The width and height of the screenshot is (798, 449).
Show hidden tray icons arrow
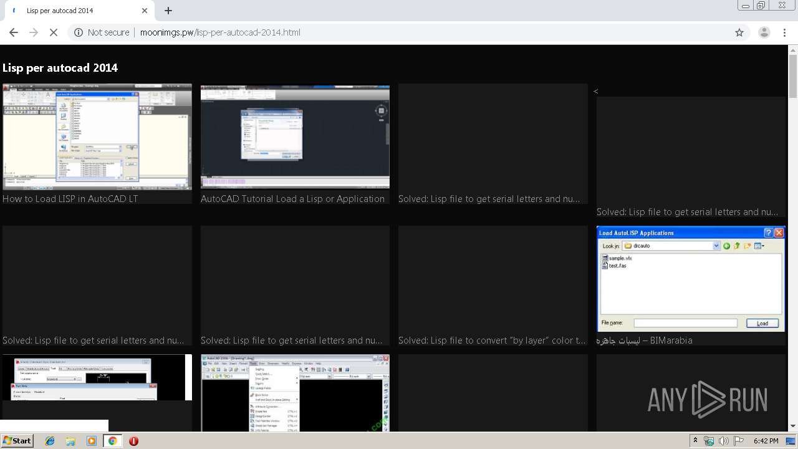pos(695,441)
